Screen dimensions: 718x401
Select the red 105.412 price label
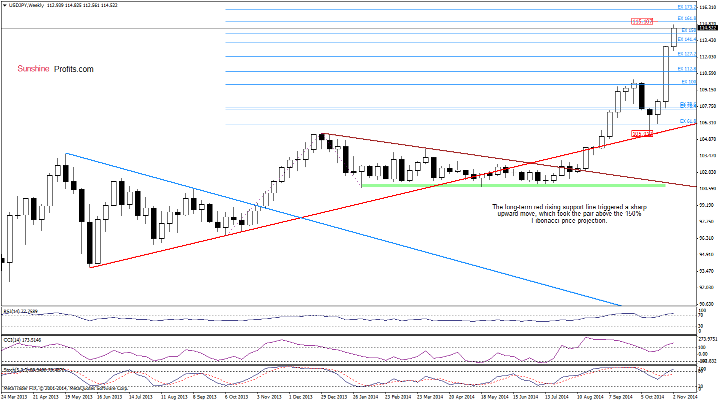[642, 133]
